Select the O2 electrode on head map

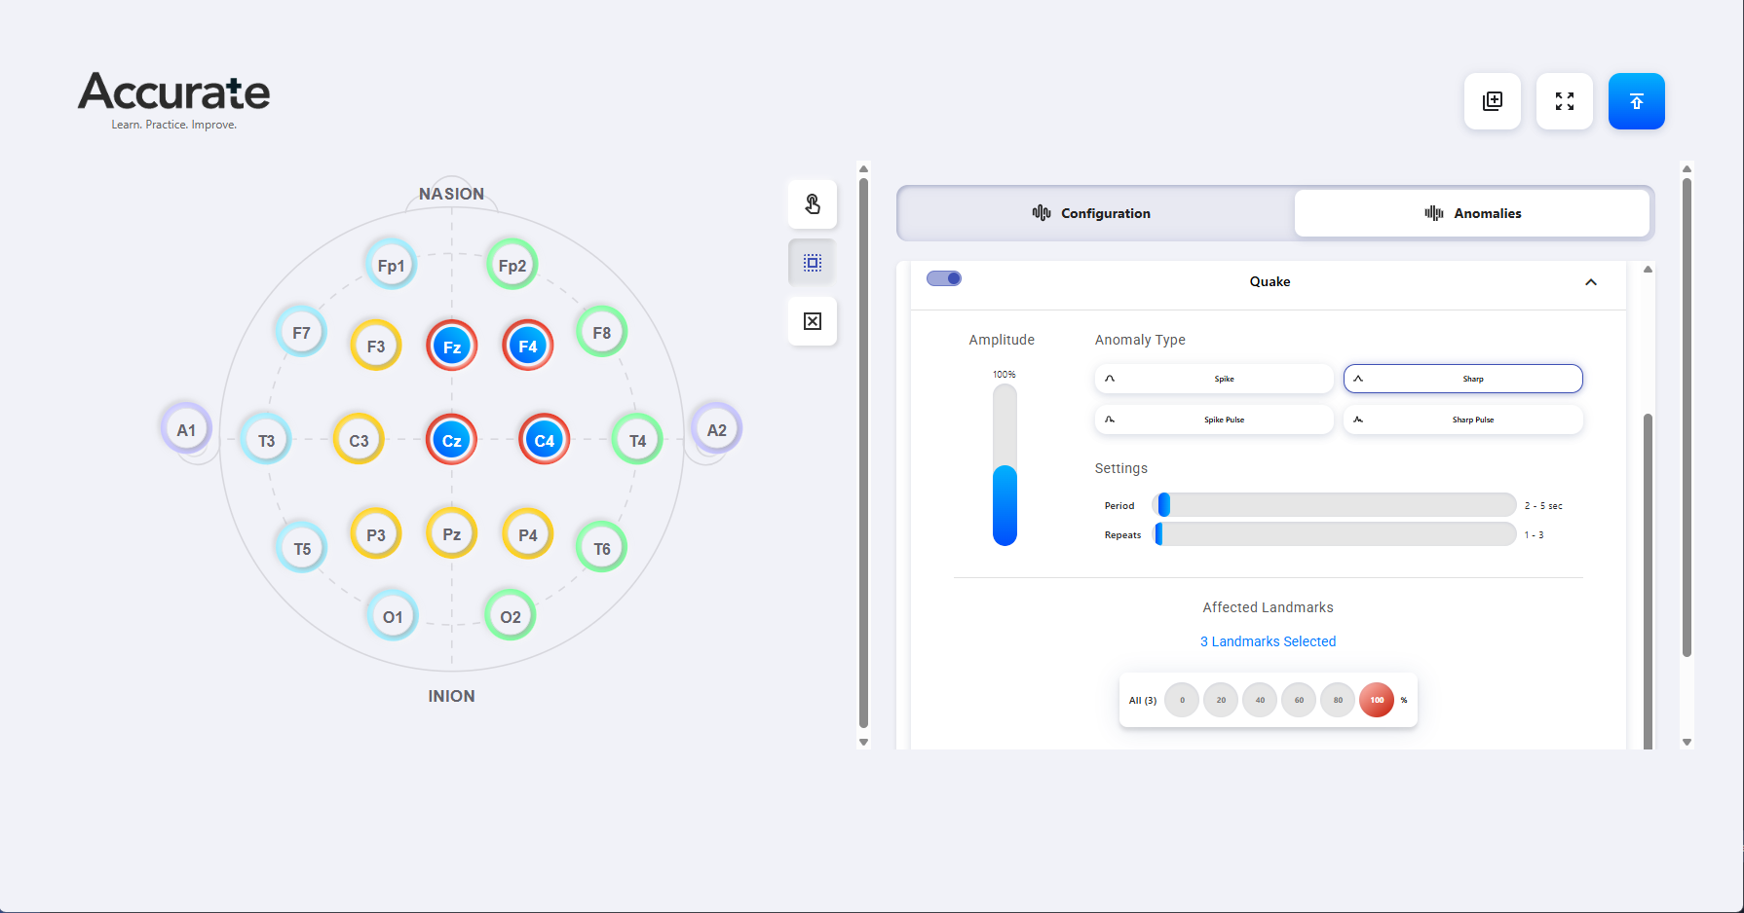511,616
